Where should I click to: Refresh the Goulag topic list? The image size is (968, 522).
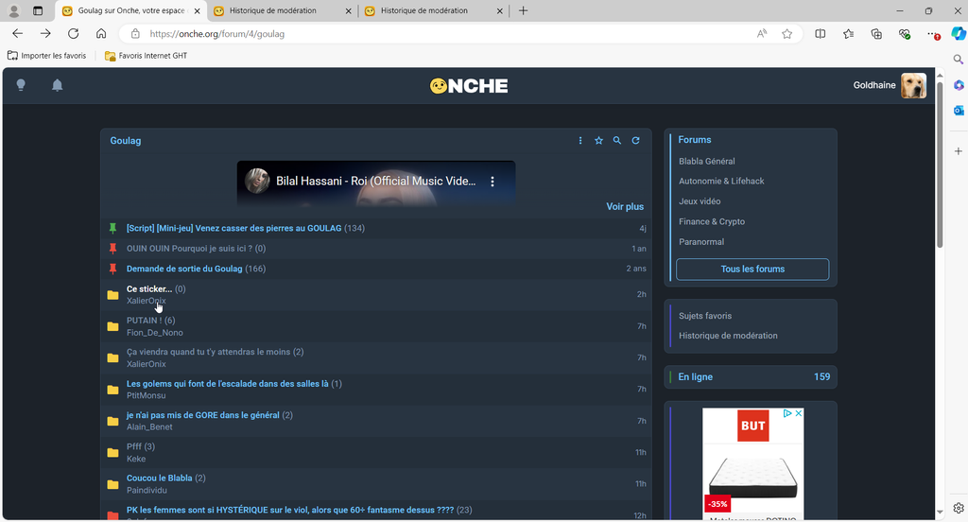[x=635, y=141]
